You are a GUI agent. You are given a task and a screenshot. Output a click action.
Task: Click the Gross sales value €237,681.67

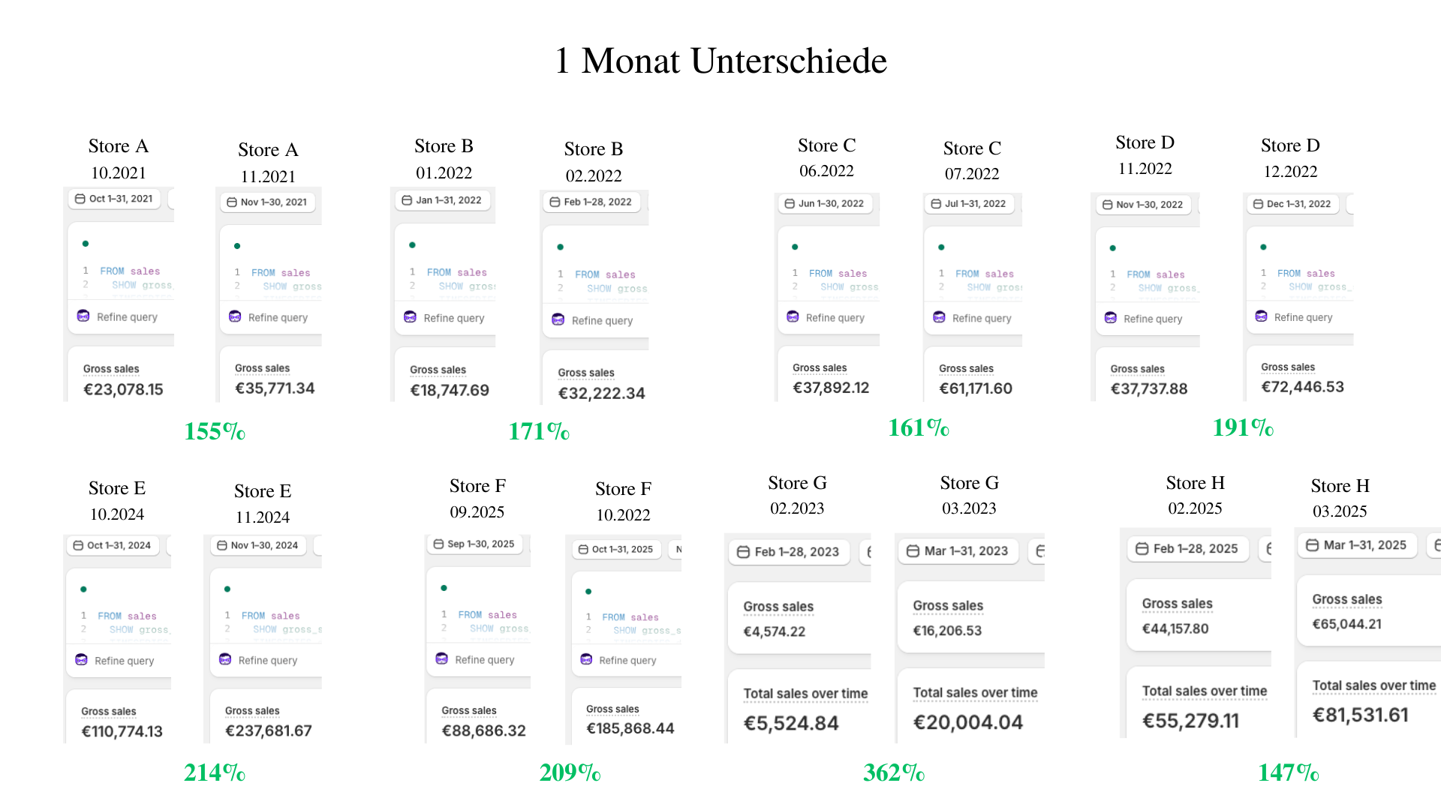[x=268, y=730]
